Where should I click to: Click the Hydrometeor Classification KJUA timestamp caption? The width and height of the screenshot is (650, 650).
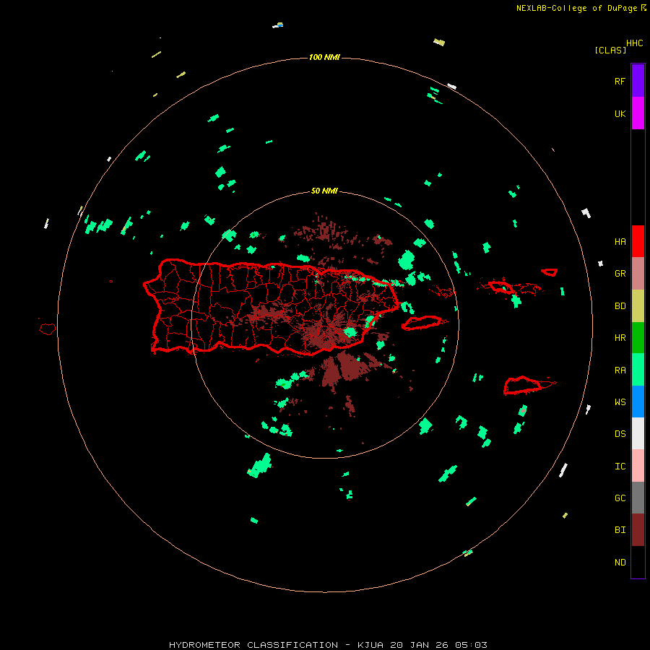pos(328,645)
